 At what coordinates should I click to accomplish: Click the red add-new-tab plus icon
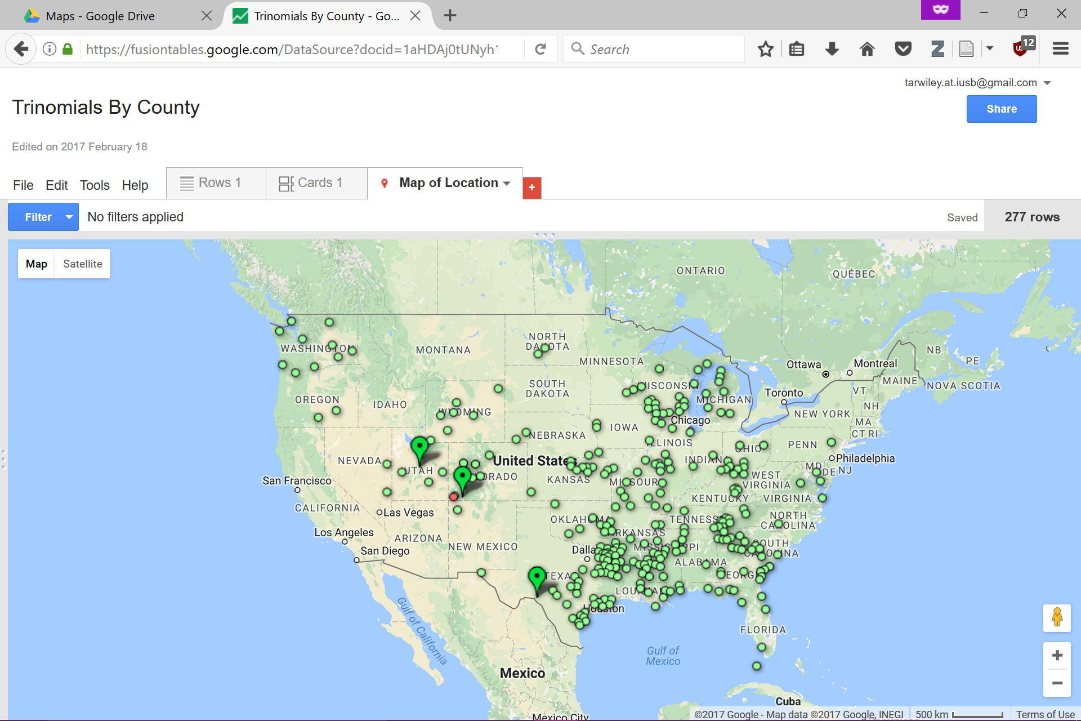click(x=531, y=188)
